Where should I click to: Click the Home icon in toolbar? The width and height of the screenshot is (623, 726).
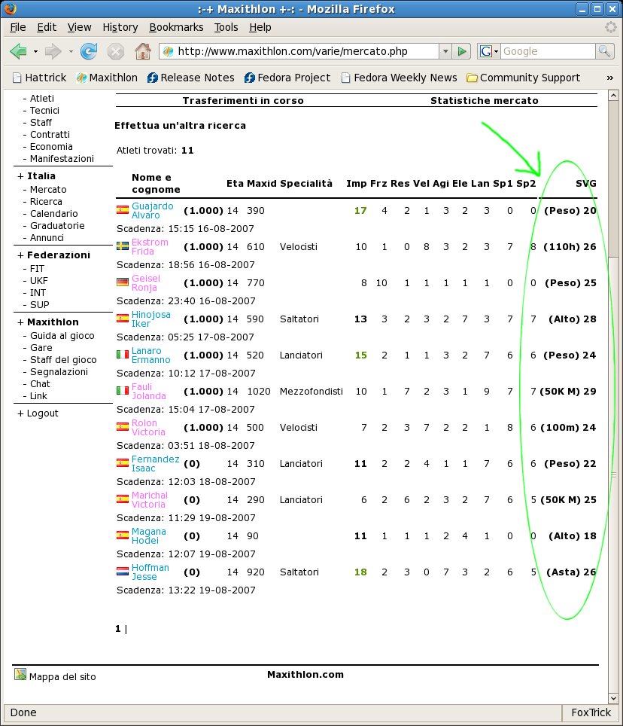tap(142, 51)
